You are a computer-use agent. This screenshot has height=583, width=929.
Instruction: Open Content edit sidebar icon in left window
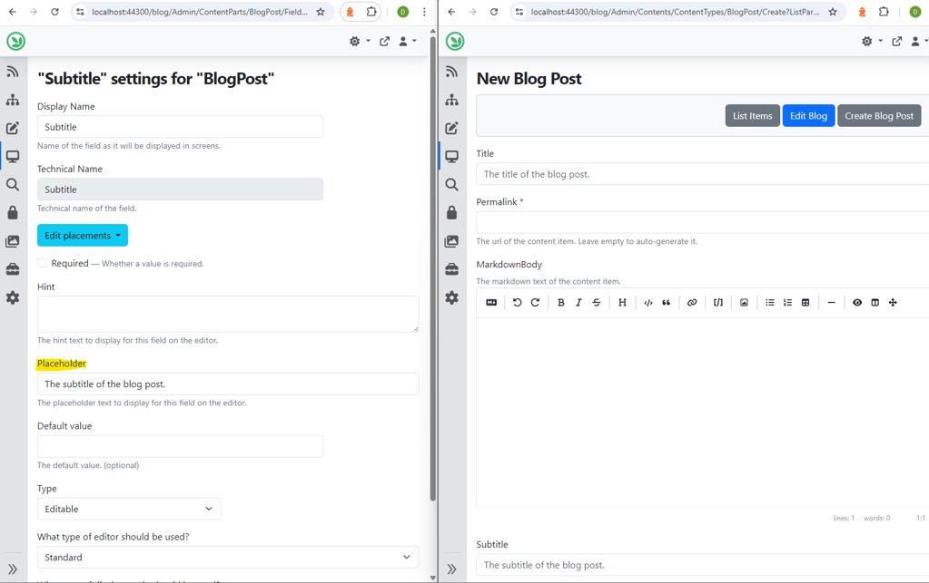(x=13, y=129)
